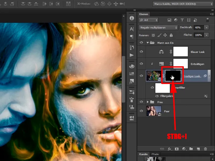The height and width of the screenshot is (161, 215).
Task: Collapse the Mann aus Eis group
Action: click(148, 43)
